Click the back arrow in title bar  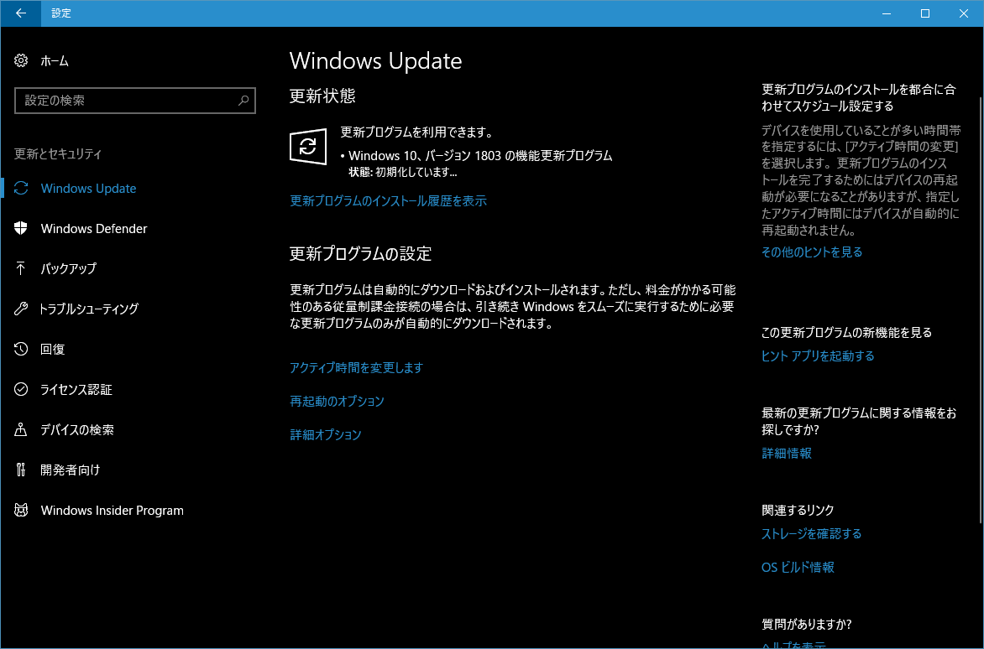(x=21, y=13)
